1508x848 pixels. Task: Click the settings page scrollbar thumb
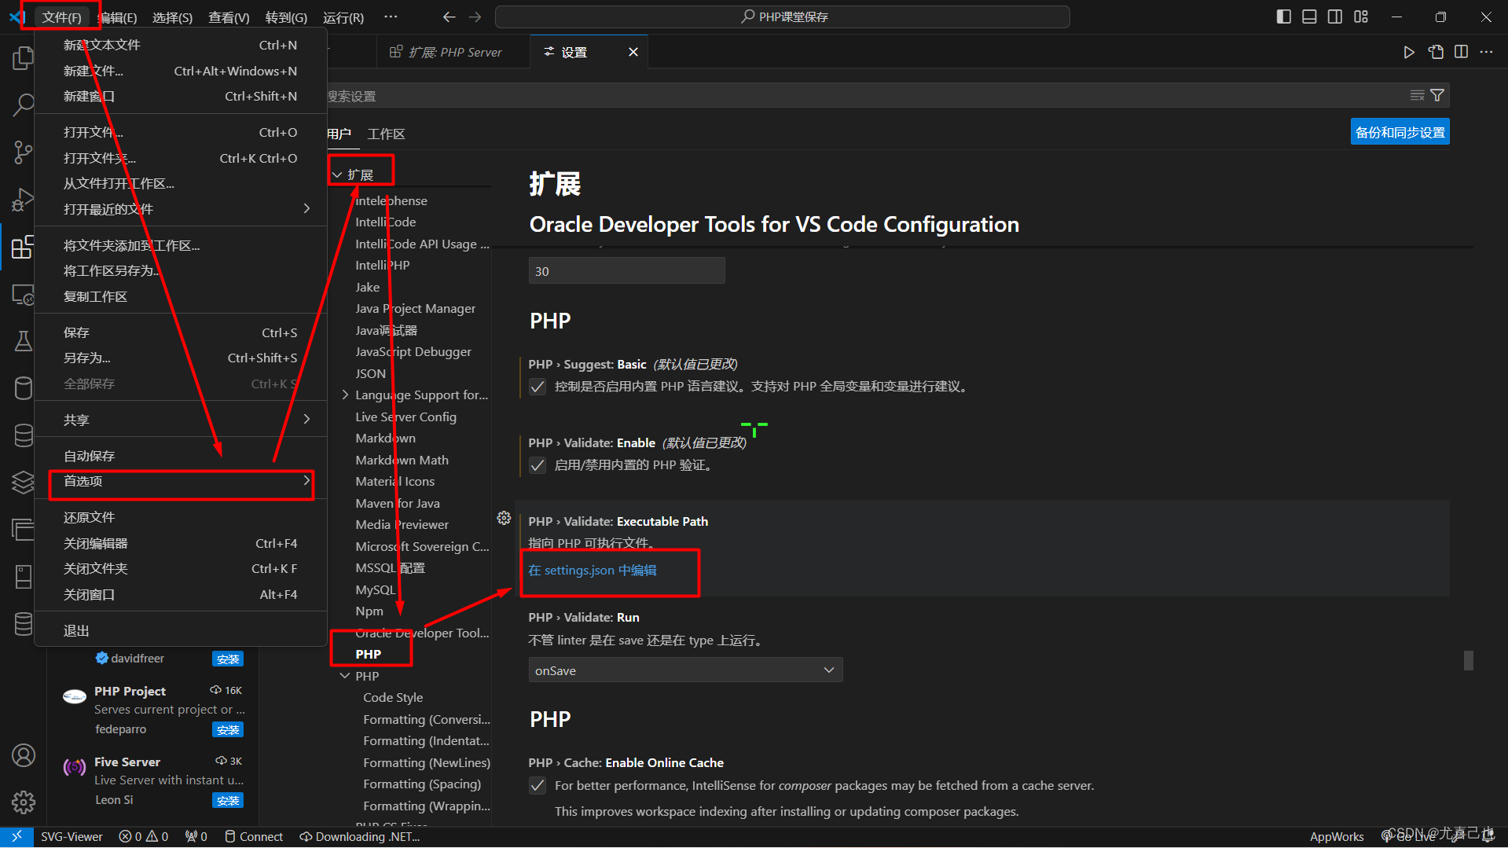(1468, 660)
